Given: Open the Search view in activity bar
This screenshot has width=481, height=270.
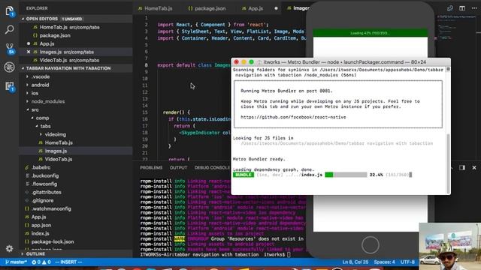Looking at the screenshot, I should [x=10, y=30].
